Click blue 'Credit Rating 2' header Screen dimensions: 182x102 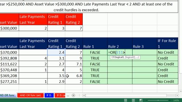[x=74, y=43]
